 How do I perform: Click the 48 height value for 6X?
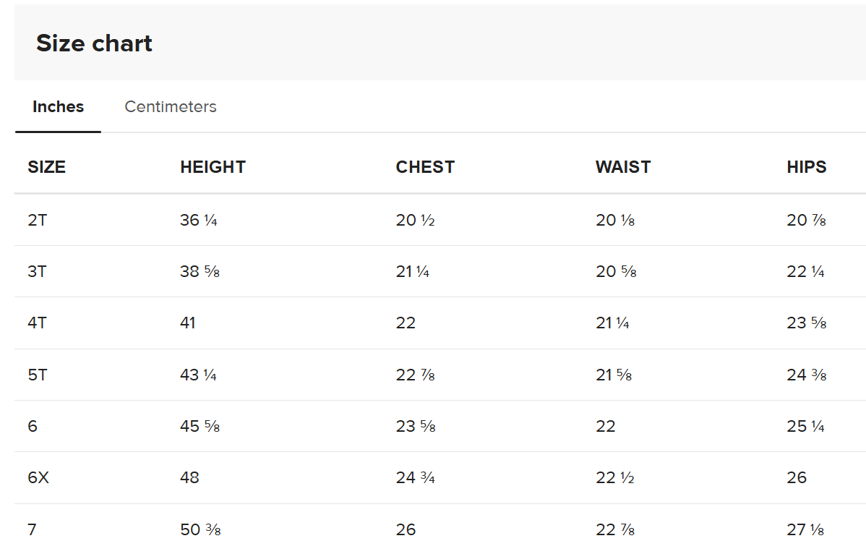[189, 477]
